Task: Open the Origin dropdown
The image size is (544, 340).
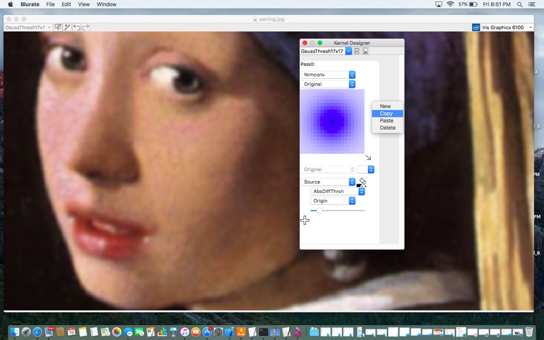Action: [333, 201]
